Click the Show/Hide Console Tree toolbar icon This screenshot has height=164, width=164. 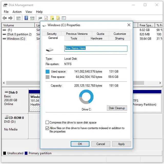coord(18,18)
